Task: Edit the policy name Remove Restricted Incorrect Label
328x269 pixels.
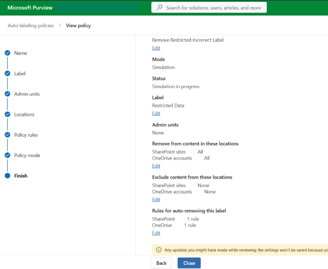Action: point(156,48)
